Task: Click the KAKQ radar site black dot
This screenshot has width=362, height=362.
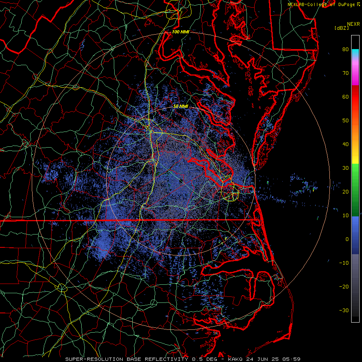Action: [x=181, y=181]
